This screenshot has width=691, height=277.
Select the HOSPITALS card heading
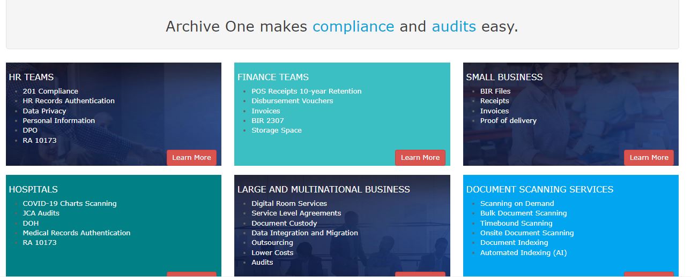click(33, 189)
